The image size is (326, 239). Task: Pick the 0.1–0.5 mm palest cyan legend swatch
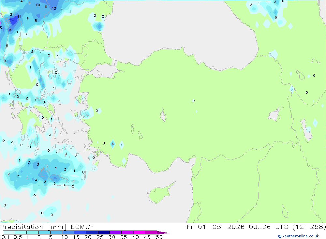9,232
